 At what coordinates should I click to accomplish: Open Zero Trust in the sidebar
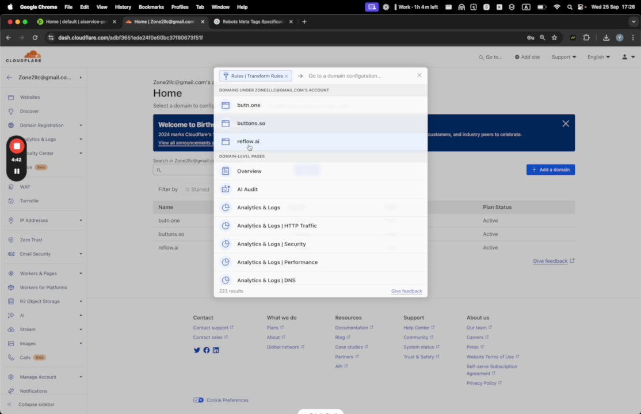[31, 240]
